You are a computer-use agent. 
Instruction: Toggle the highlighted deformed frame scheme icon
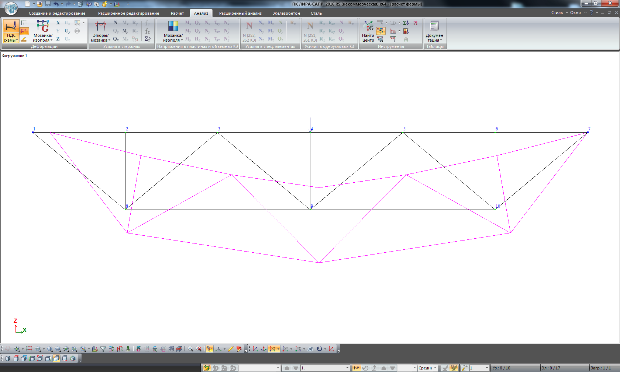24,31
